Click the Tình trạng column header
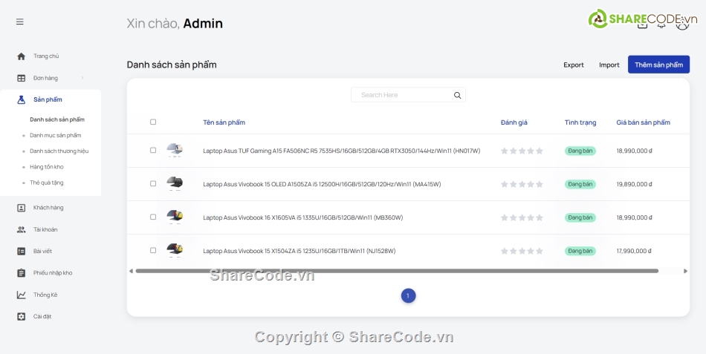The height and width of the screenshot is (354, 706). coord(580,122)
